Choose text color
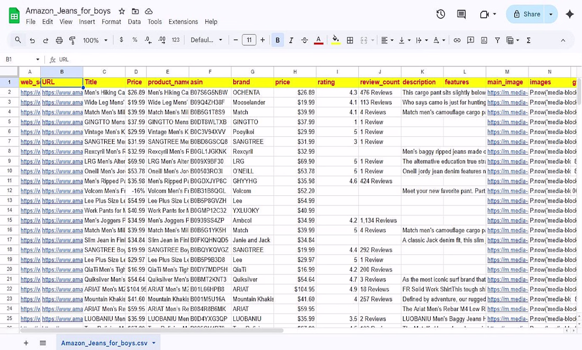582x350 pixels. (x=319, y=40)
